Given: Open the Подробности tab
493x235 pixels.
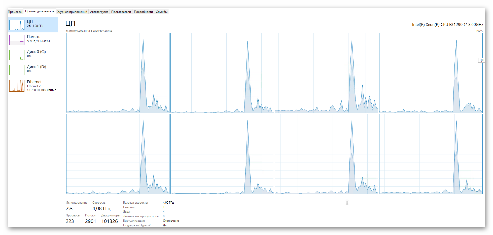Looking at the screenshot, I should (x=143, y=12).
